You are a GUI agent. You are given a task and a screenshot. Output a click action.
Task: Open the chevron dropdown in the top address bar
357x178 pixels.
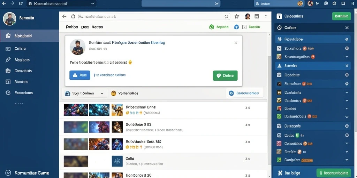point(92,3)
